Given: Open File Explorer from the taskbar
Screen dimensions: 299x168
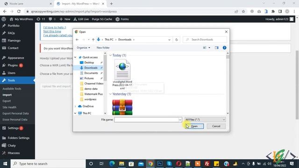Looking at the screenshot, I should [x=121, y=164].
